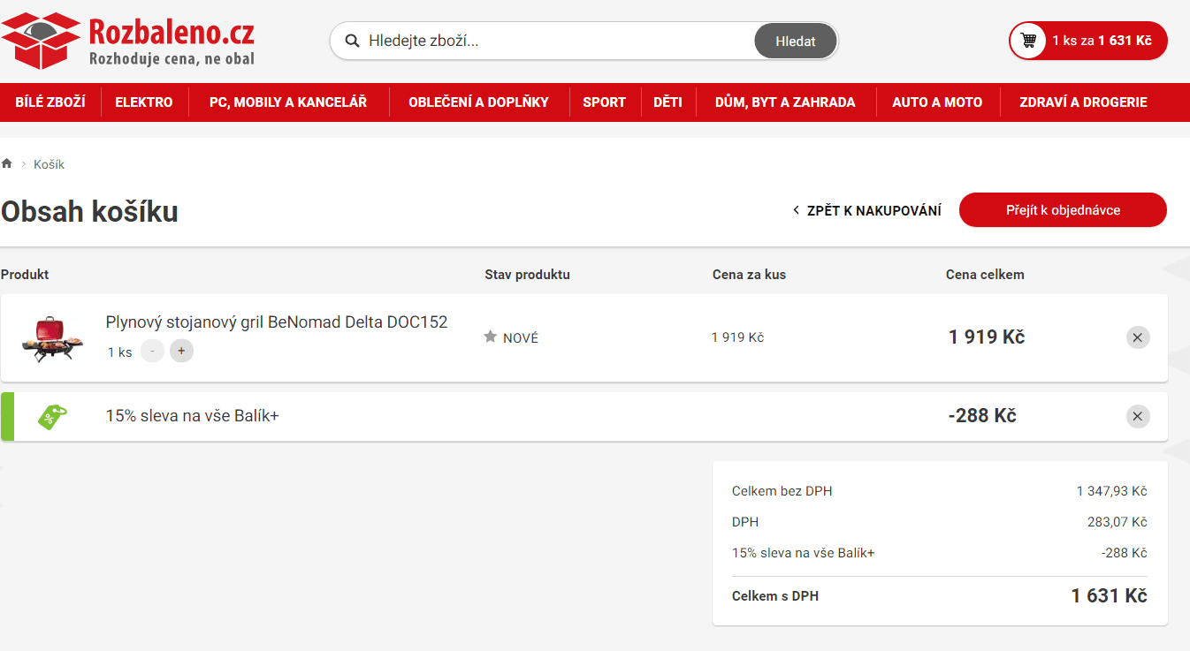Screen dimensions: 1190x651
Task: Click the total price 1 631 Kč in summary
Action: (1109, 596)
